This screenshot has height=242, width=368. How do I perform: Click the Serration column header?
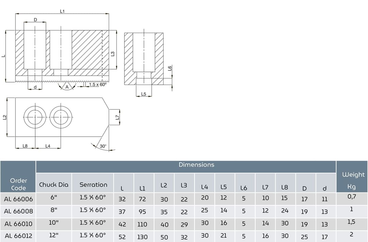coord(93,185)
